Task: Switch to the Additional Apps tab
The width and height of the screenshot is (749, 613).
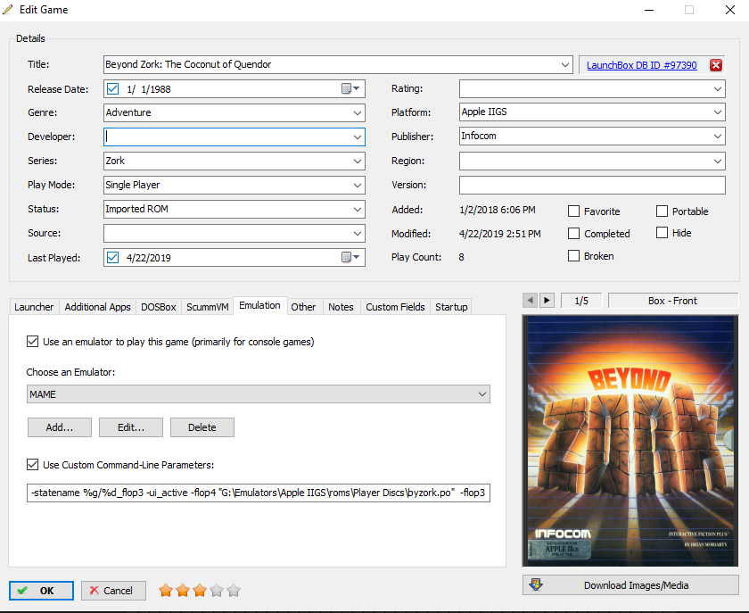Action: [x=97, y=307]
